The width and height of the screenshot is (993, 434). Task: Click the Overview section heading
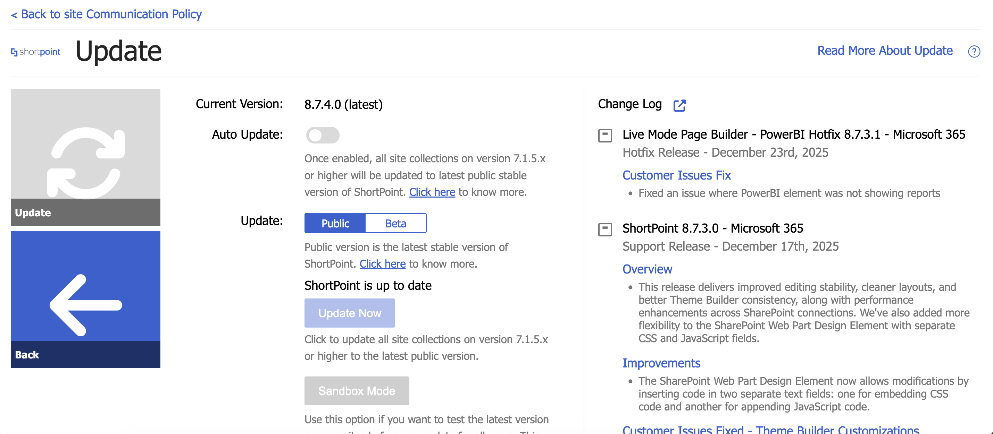click(x=647, y=269)
